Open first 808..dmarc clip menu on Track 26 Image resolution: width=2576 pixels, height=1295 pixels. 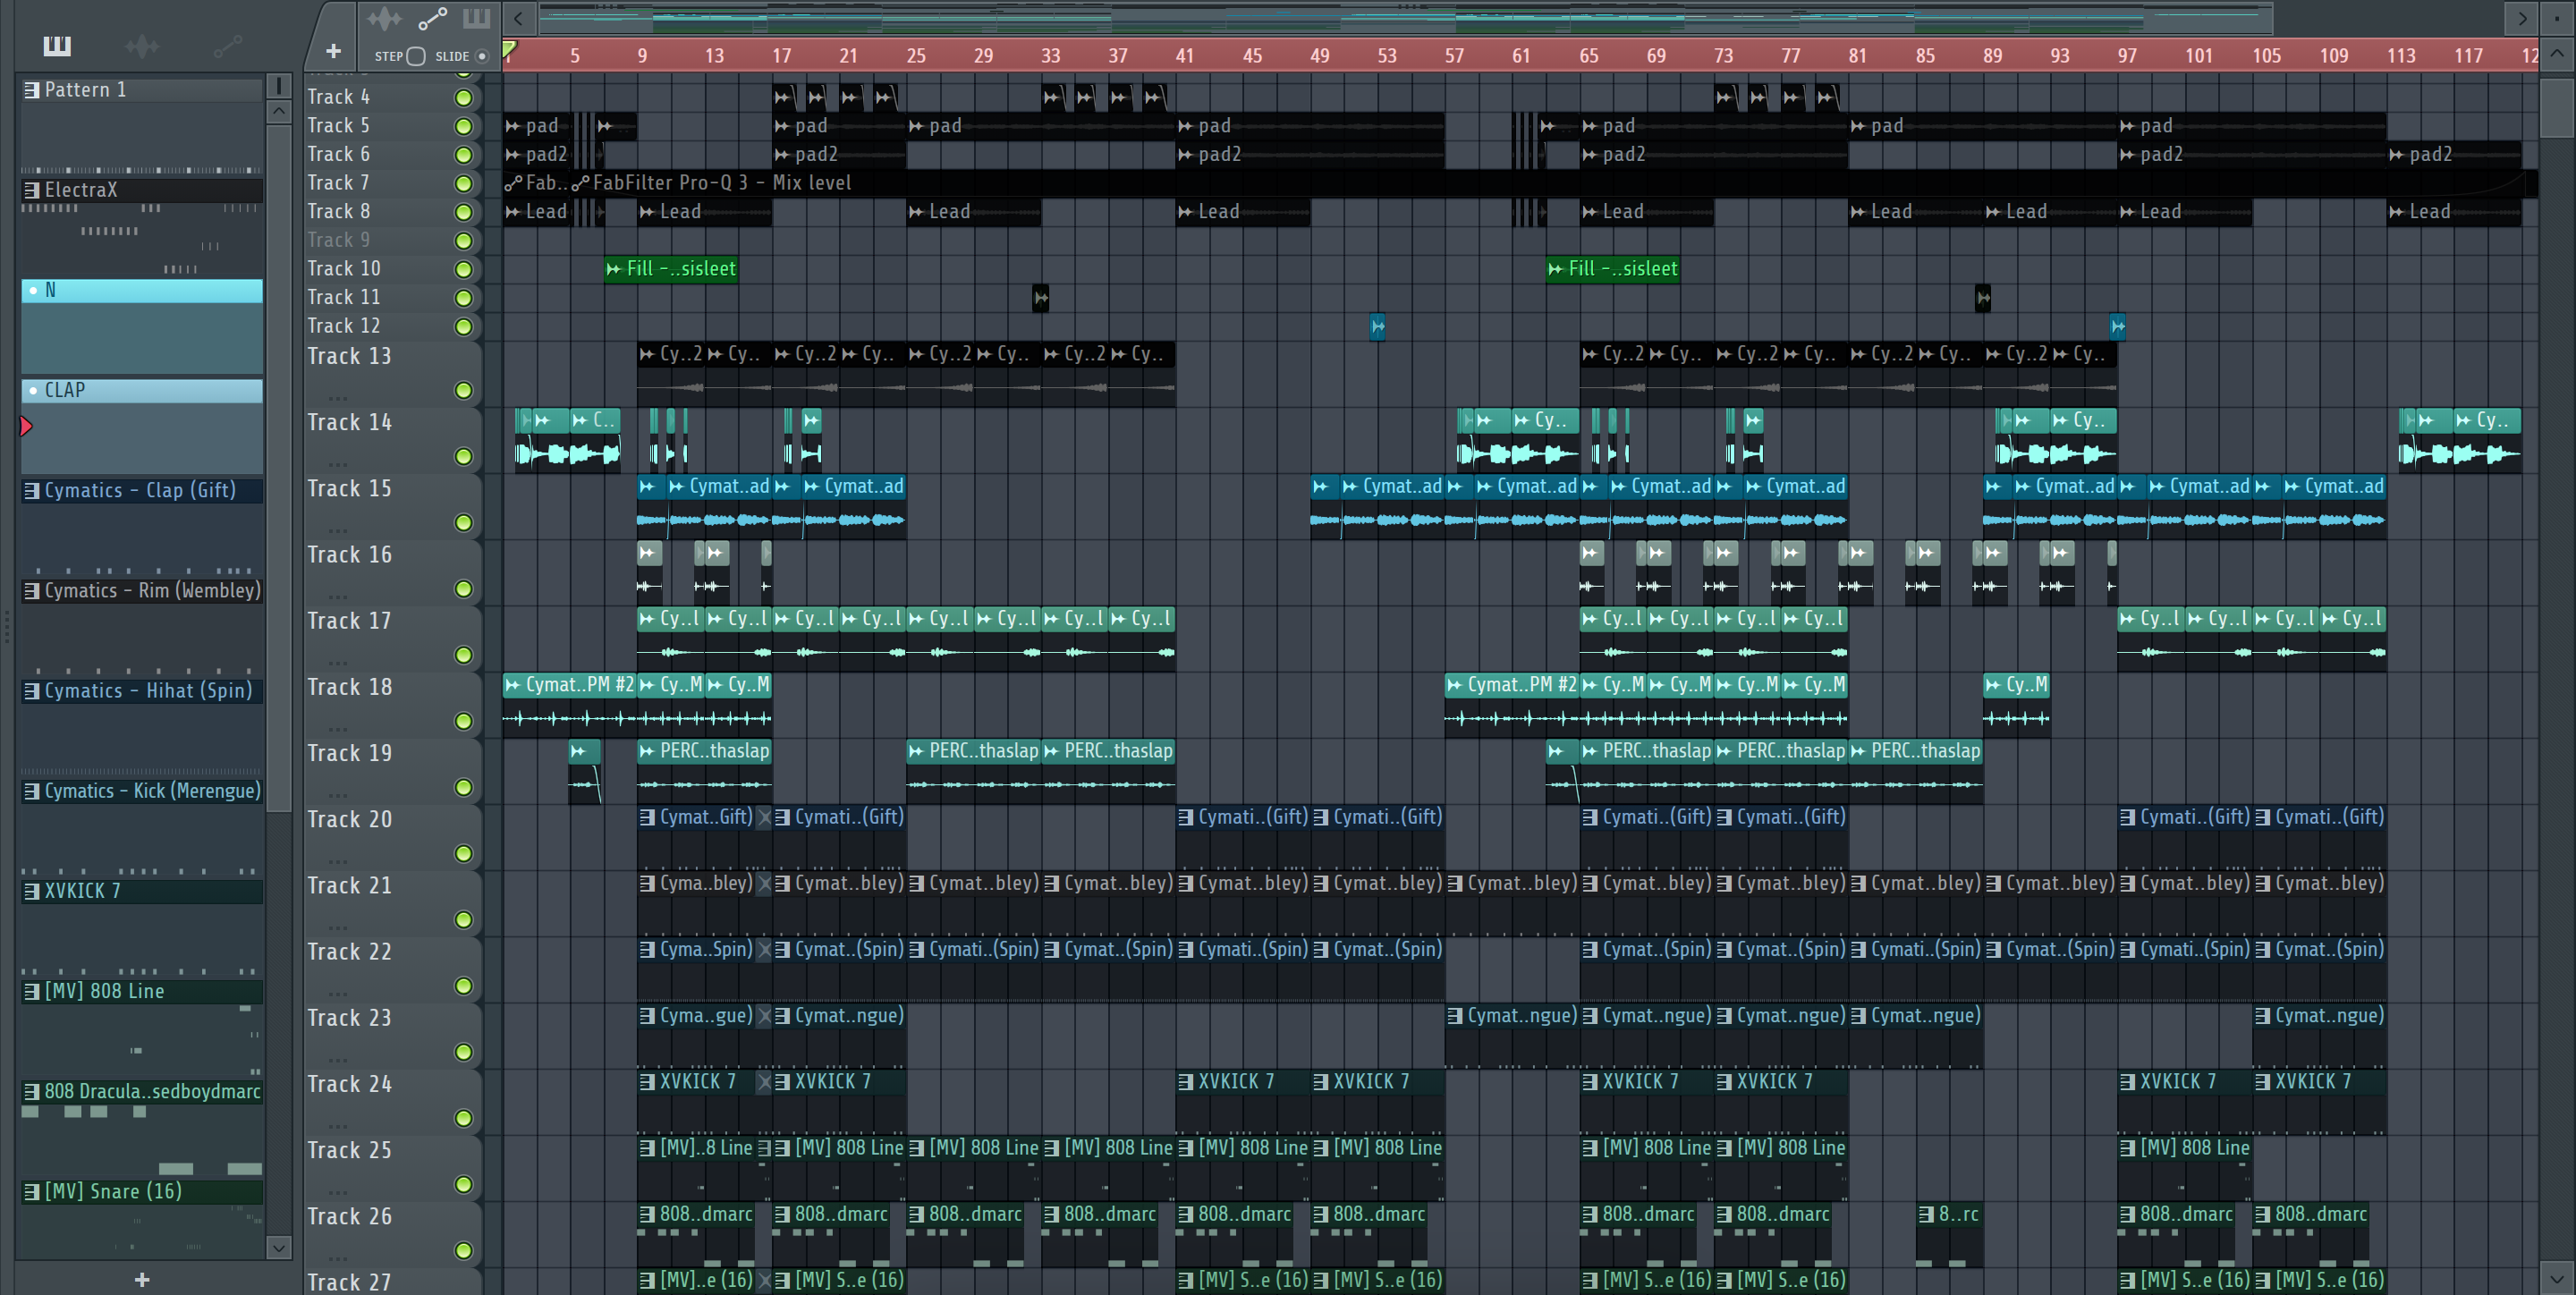(x=647, y=1214)
